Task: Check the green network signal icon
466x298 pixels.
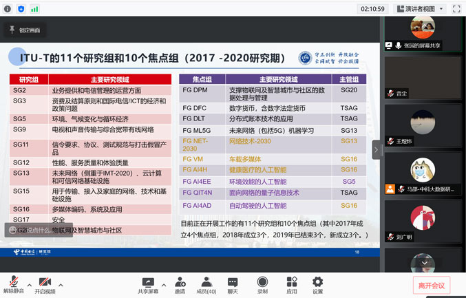Action: pos(34,9)
